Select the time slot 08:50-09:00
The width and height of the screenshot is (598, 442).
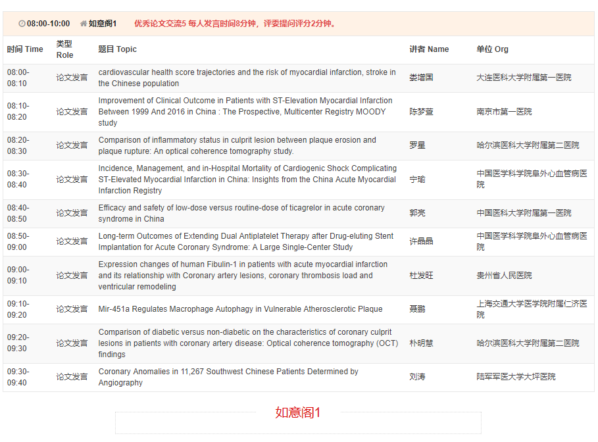click(18, 242)
